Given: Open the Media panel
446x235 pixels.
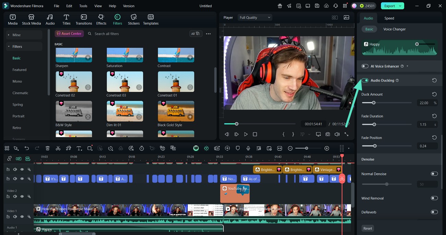Looking at the screenshot, I should point(13,20).
